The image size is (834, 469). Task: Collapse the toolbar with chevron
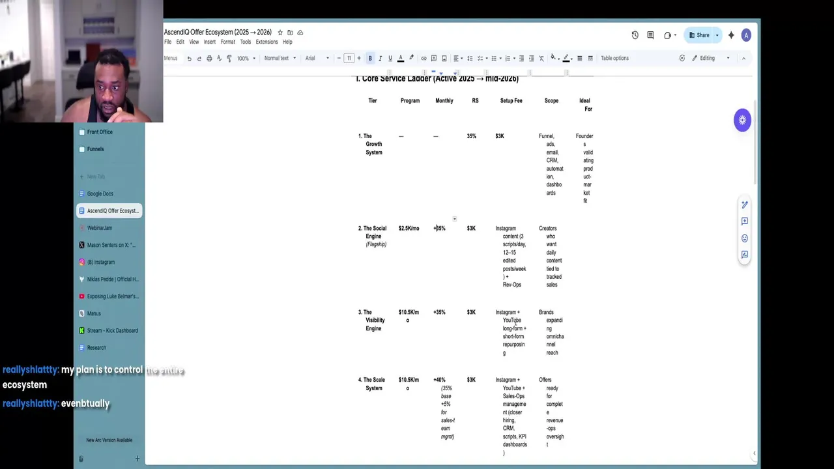point(743,59)
